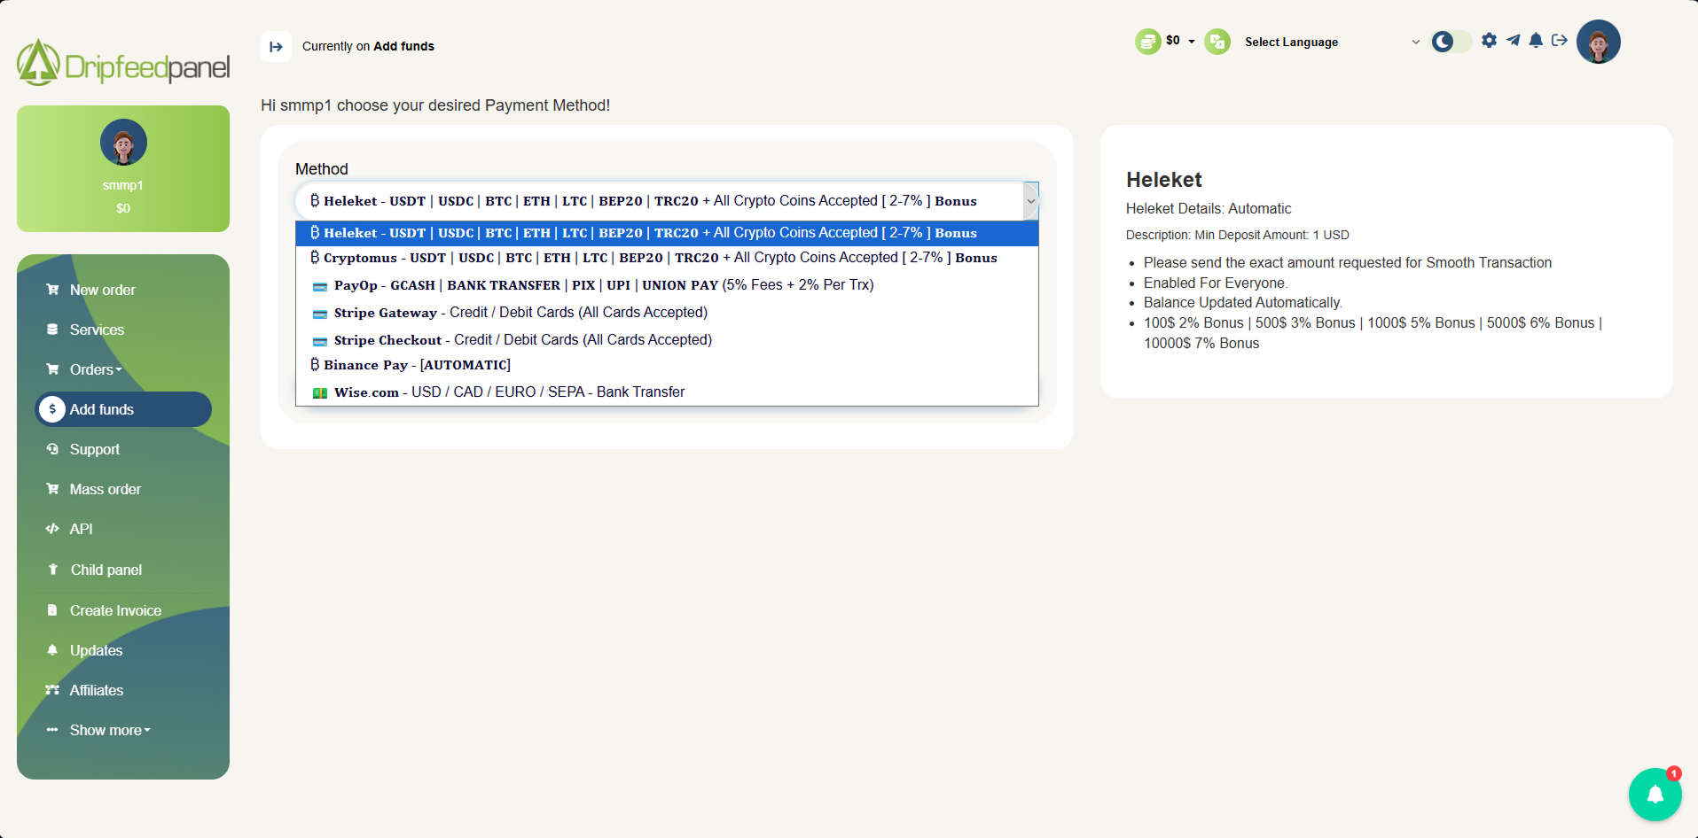Viewport: 1698px width, 838px height.
Task: Choose PayOp GCASH bank transfer option
Action: [x=667, y=285]
